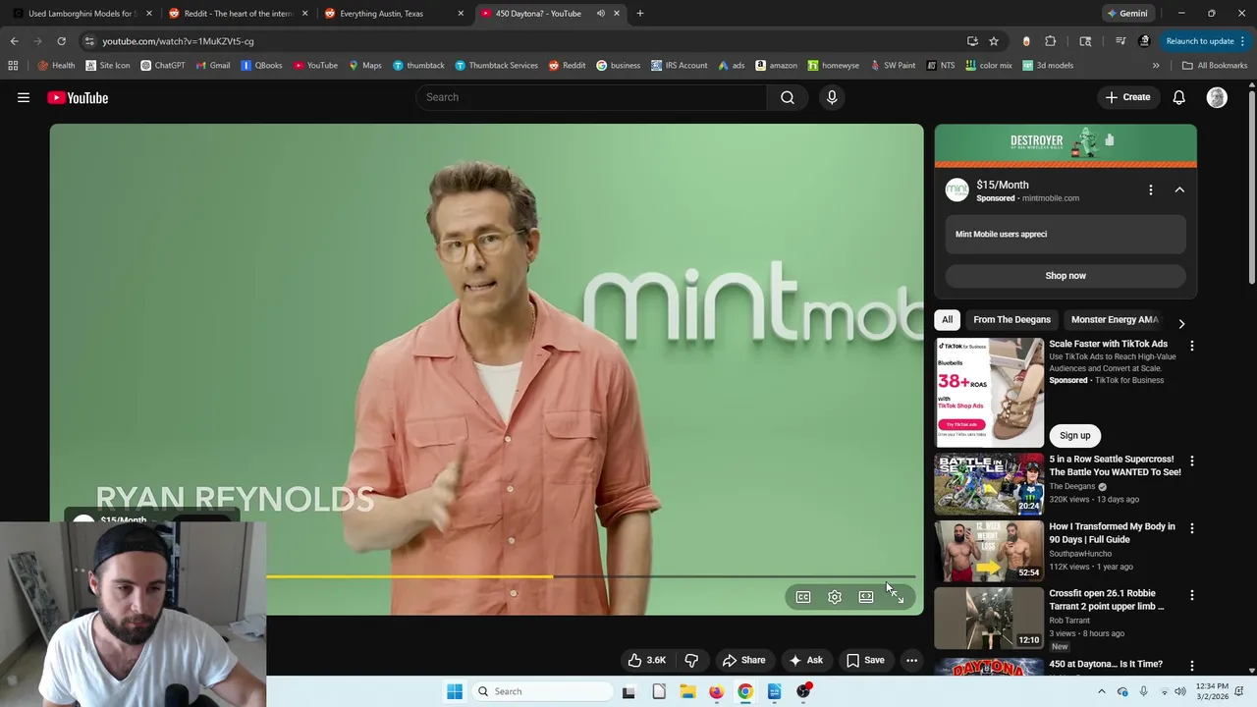Like the video with 3.6K likes
Screen dimensions: 1257x707
click(647, 660)
